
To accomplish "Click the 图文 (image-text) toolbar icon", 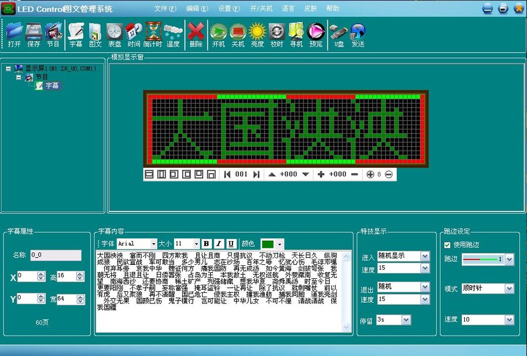I will pos(95,34).
